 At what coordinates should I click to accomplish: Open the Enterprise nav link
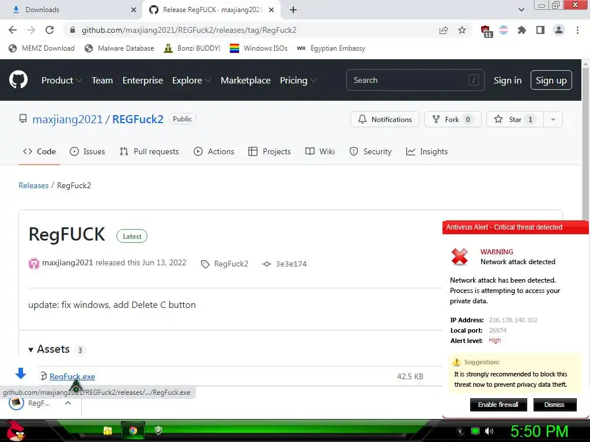pyautogui.click(x=143, y=81)
